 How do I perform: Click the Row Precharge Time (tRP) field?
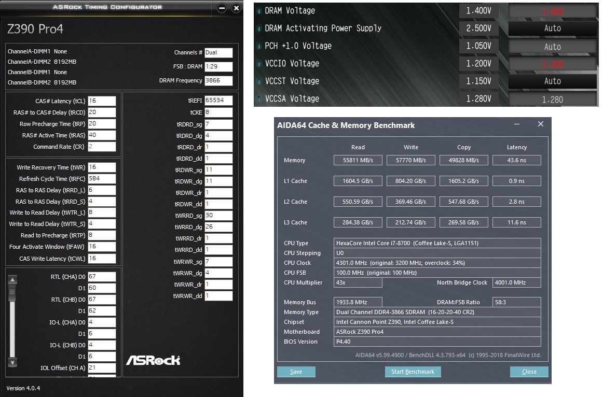tap(102, 124)
